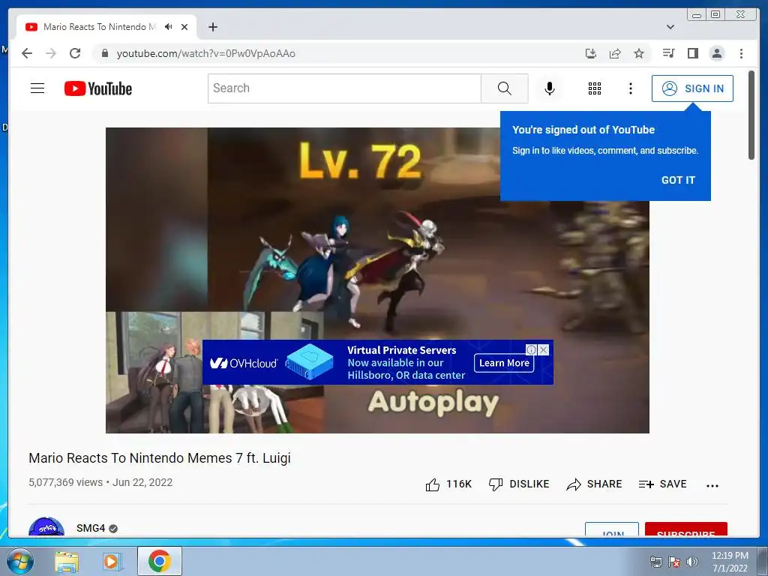Viewport: 768px width, 576px height.
Task: Open Action Center flag tray icon
Action: [x=674, y=562]
